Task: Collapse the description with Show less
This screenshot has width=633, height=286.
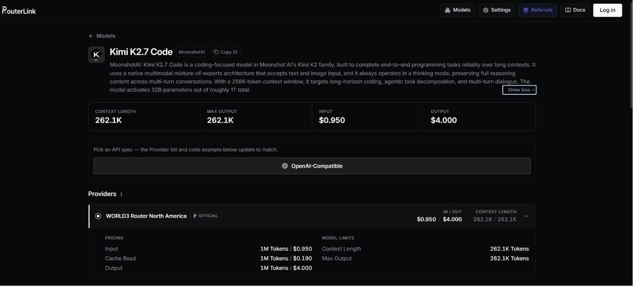Action: click(520, 90)
